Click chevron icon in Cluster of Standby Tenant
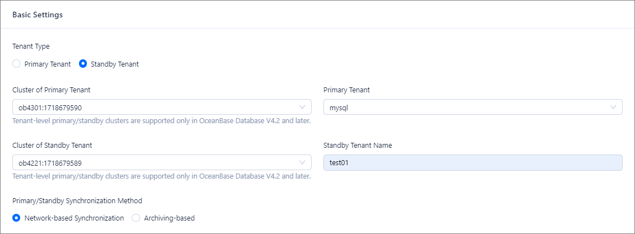This screenshot has height=234, width=635. coord(303,162)
